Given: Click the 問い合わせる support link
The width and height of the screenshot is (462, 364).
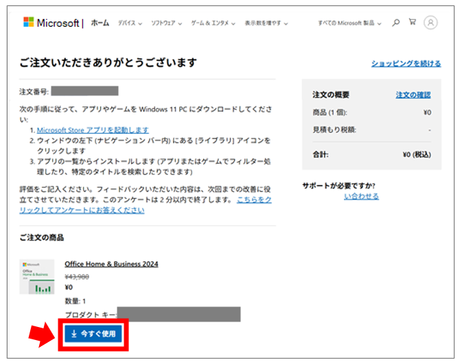Looking at the screenshot, I should coord(362,196).
